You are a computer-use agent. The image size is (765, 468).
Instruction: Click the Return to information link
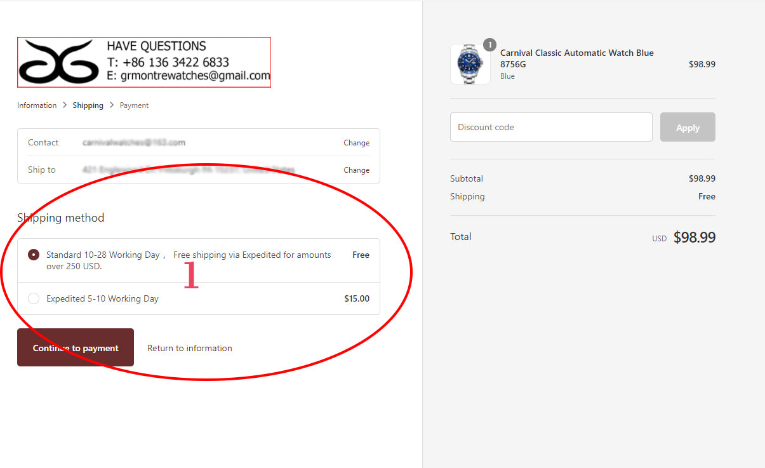[189, 348]
